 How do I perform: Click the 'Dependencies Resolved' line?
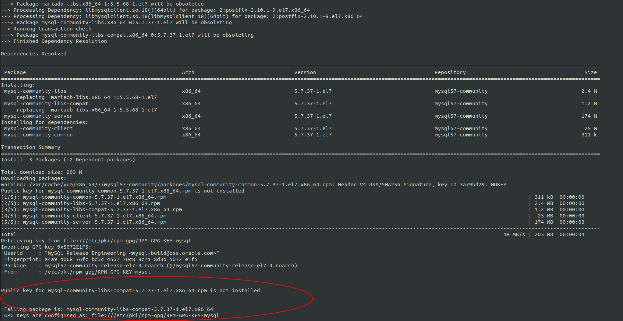pos(34,54)
